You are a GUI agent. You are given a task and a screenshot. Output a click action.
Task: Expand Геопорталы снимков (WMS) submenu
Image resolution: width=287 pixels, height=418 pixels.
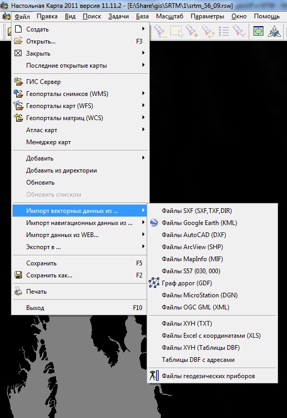click(x=79, y=93)
